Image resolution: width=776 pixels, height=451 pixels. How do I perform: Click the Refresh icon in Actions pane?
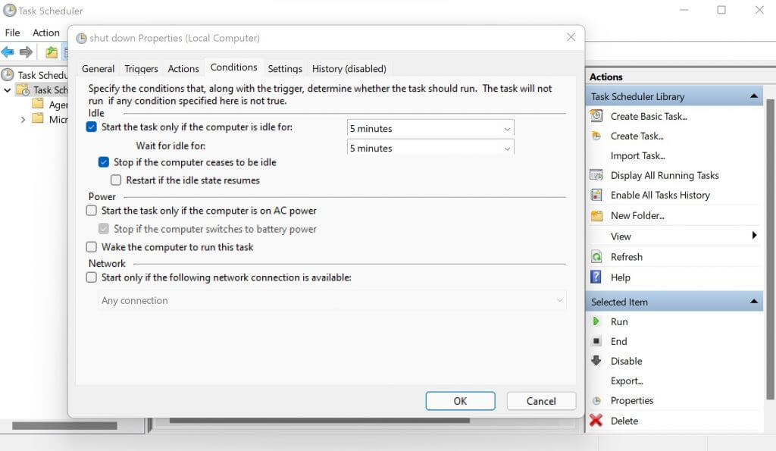click(596, 257)
